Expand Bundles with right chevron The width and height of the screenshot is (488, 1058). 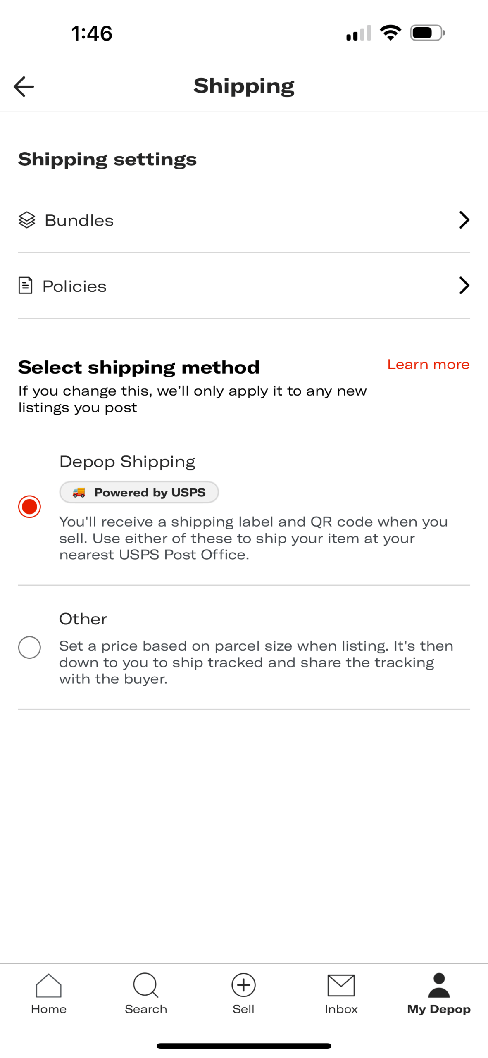point(464,220)
